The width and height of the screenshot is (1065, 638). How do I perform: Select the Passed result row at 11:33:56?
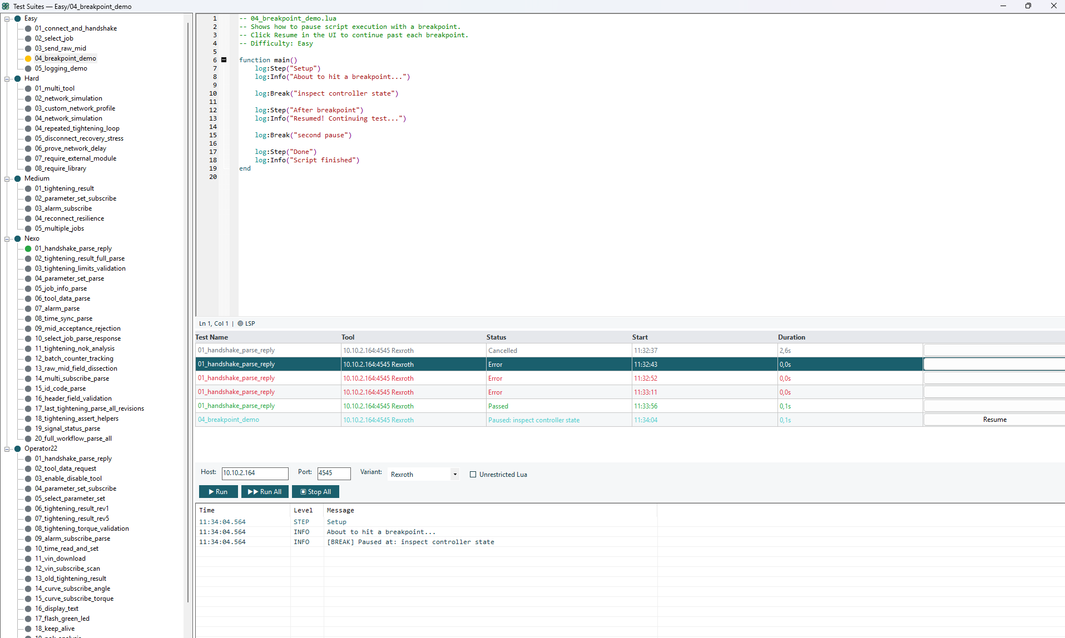point(630,406)
